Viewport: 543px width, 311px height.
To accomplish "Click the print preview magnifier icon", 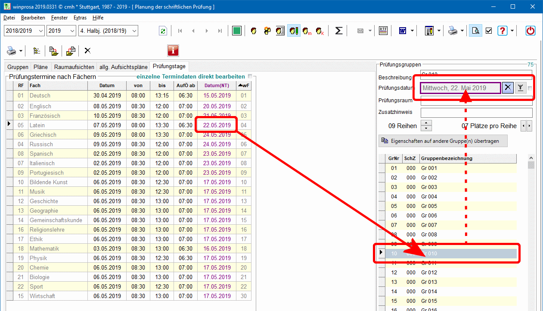I will (475, 31).
